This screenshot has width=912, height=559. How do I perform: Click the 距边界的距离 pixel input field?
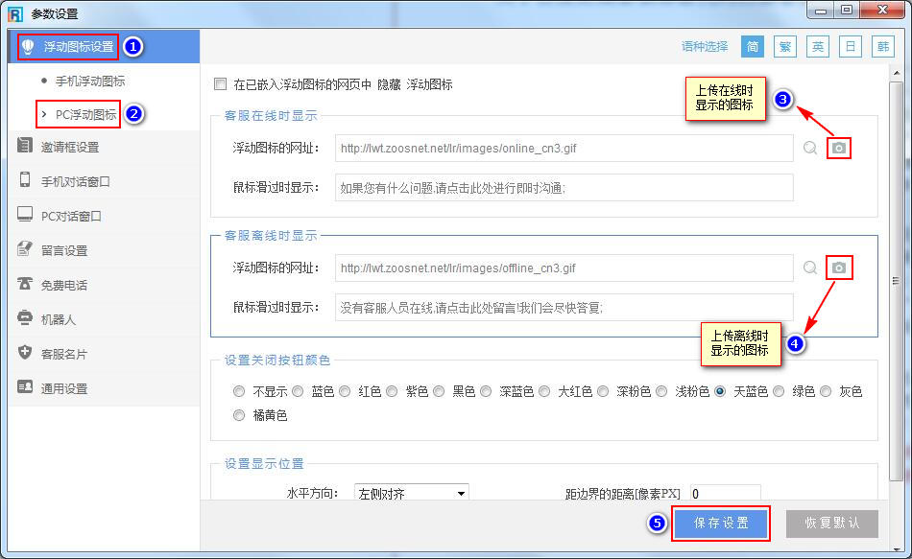click(726, 494)
